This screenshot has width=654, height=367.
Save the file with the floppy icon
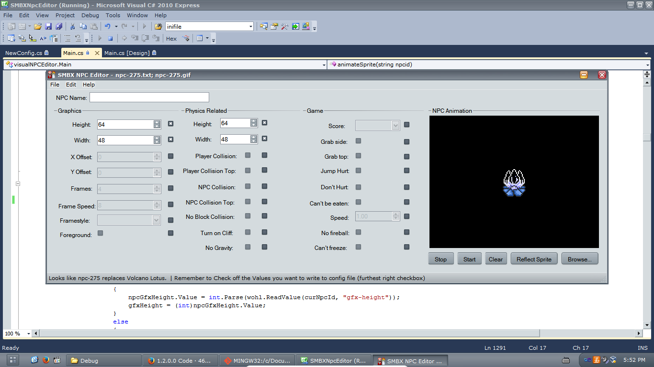click(48, 27)
